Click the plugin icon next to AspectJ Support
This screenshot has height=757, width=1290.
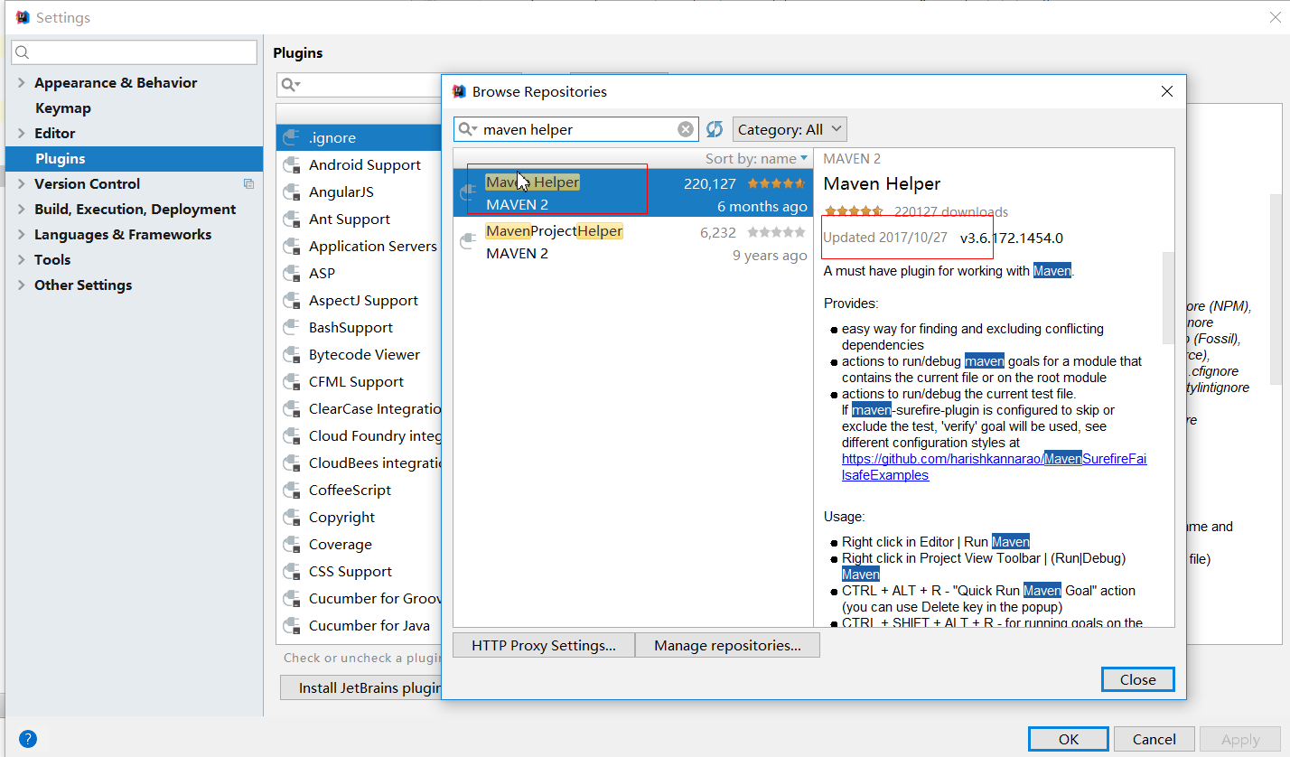pos(291,301)
